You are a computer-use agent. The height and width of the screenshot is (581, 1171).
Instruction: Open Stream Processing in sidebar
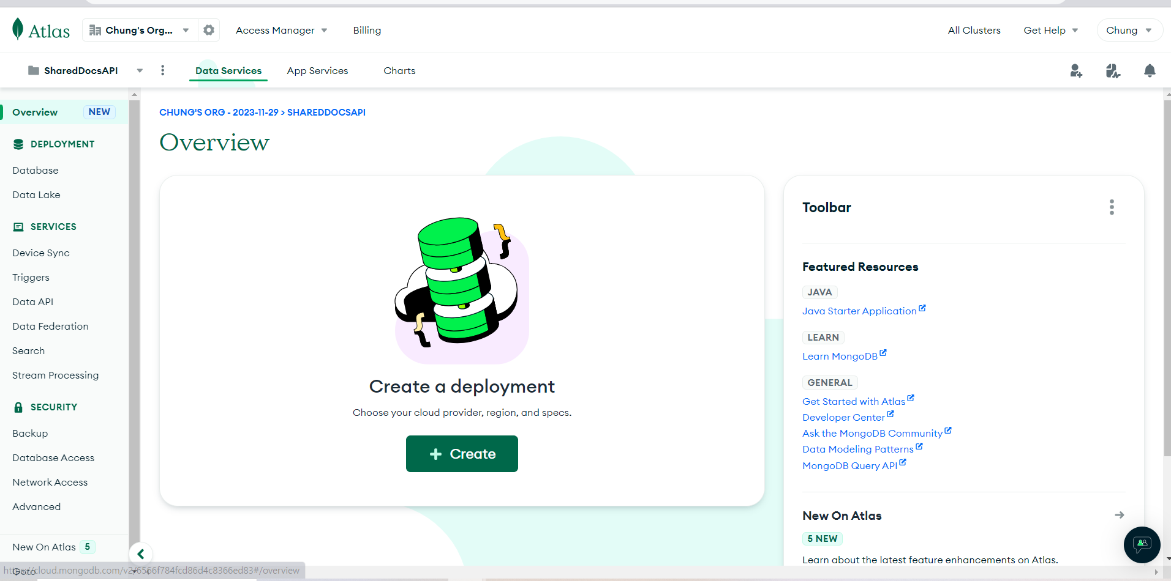tap(55, 375)
